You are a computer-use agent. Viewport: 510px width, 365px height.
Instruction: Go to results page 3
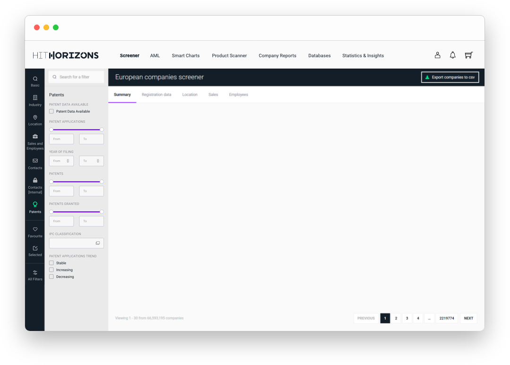tap(407, 319)
